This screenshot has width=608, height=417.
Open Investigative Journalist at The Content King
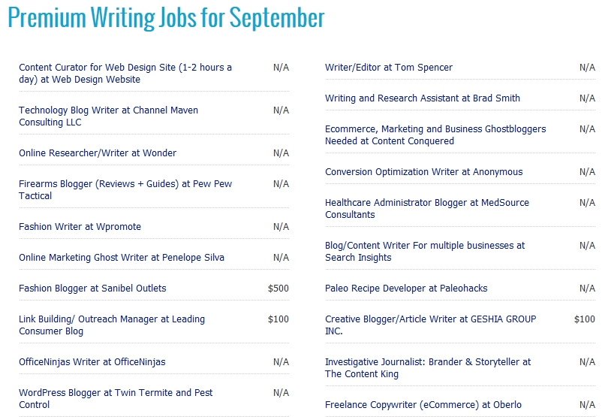click(428, 367)
